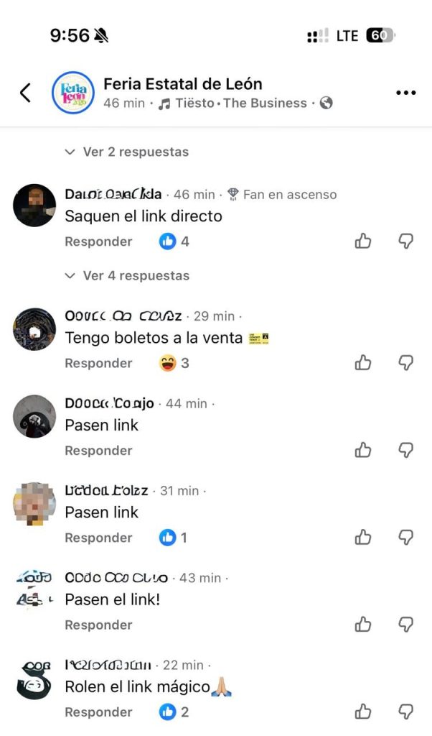
Task: Thumbs down the 'Rolen el link mágico' comment
Action: pyautogui.click(x=405, y=712)
